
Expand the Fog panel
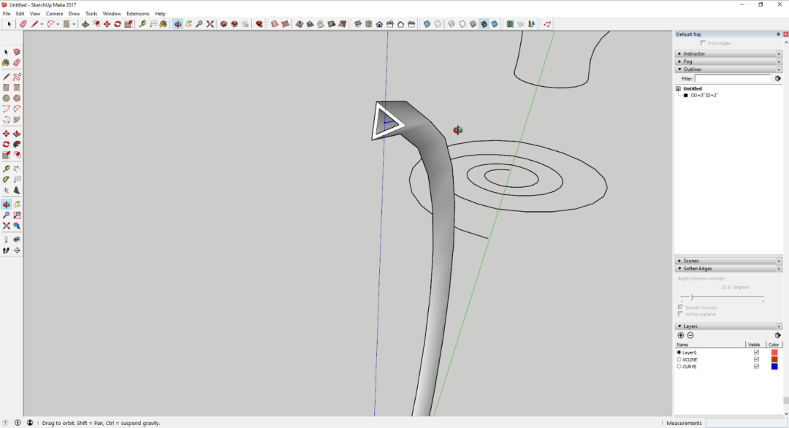(x=687, y=61)
